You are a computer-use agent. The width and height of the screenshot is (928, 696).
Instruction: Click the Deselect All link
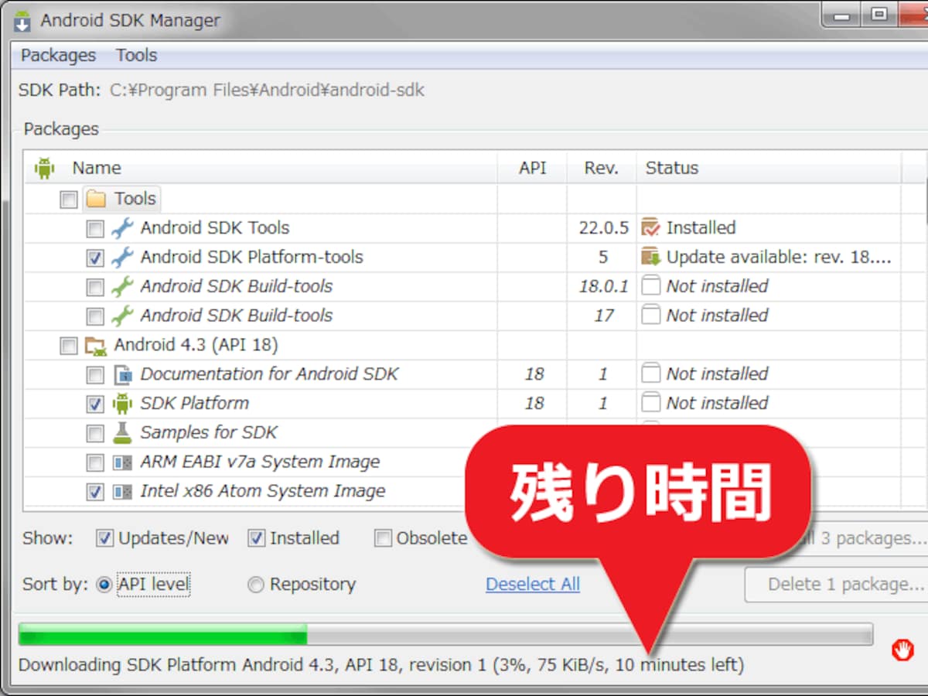click(x=533, y=584)
